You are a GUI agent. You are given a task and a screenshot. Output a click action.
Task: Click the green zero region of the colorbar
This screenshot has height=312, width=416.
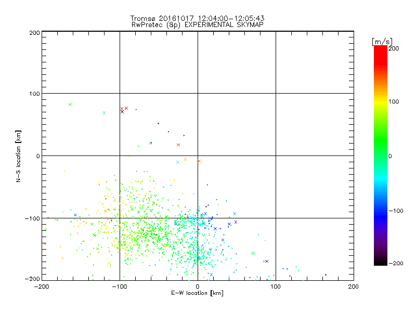point(381,155)
